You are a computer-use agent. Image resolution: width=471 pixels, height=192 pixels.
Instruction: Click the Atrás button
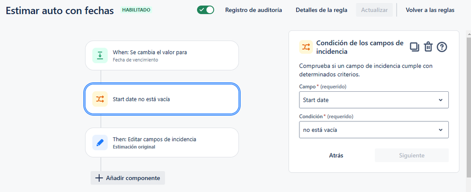336,155
